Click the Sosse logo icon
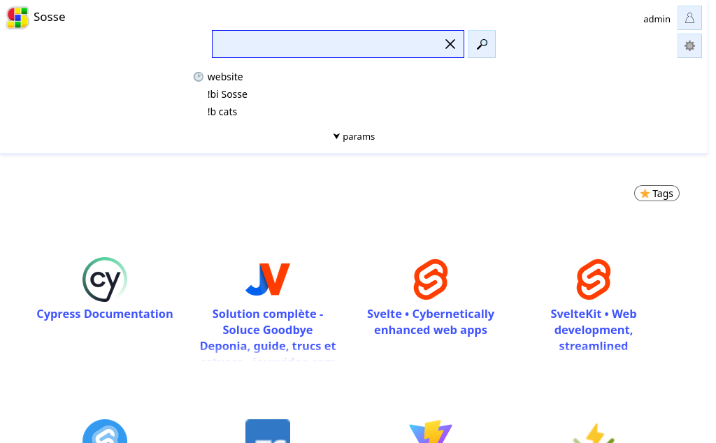The image size is (716, 443). (x=17, y=17)
